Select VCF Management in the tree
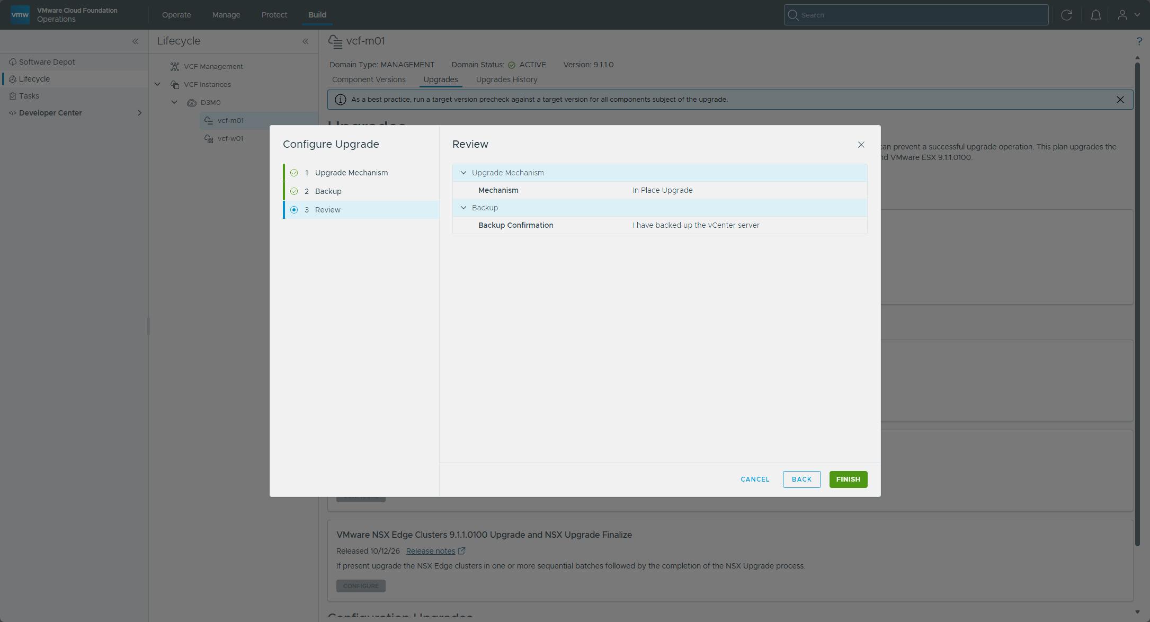The height and width of the screenshot is (622, 1150). pos(213,66)
